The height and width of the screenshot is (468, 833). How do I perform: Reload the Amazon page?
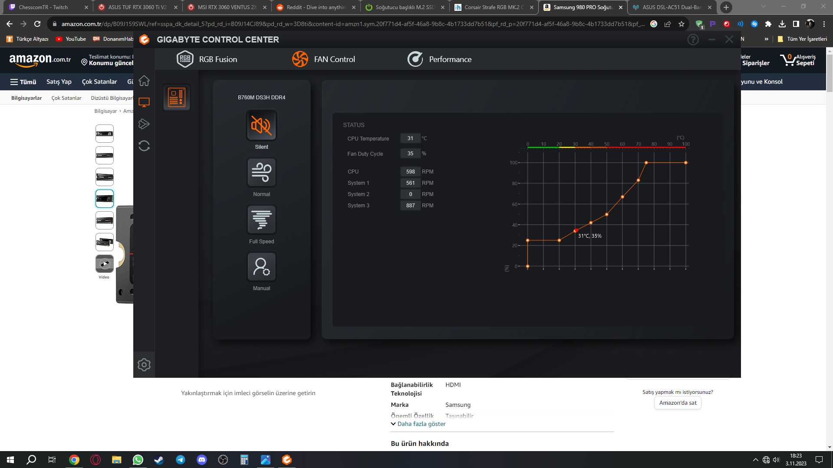pos(37,24)
